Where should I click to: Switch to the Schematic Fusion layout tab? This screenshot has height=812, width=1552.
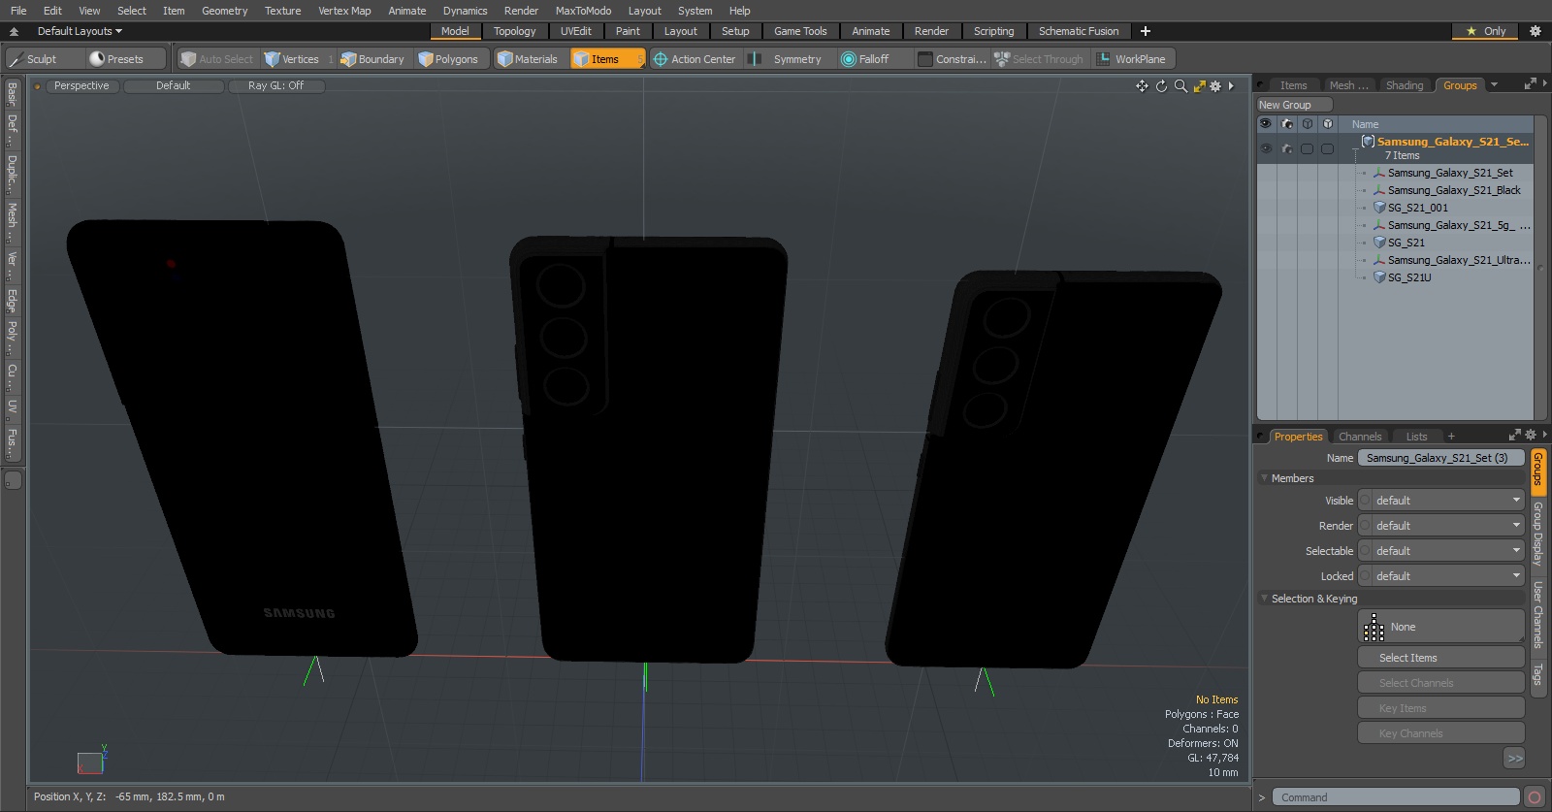point(1079,31)
